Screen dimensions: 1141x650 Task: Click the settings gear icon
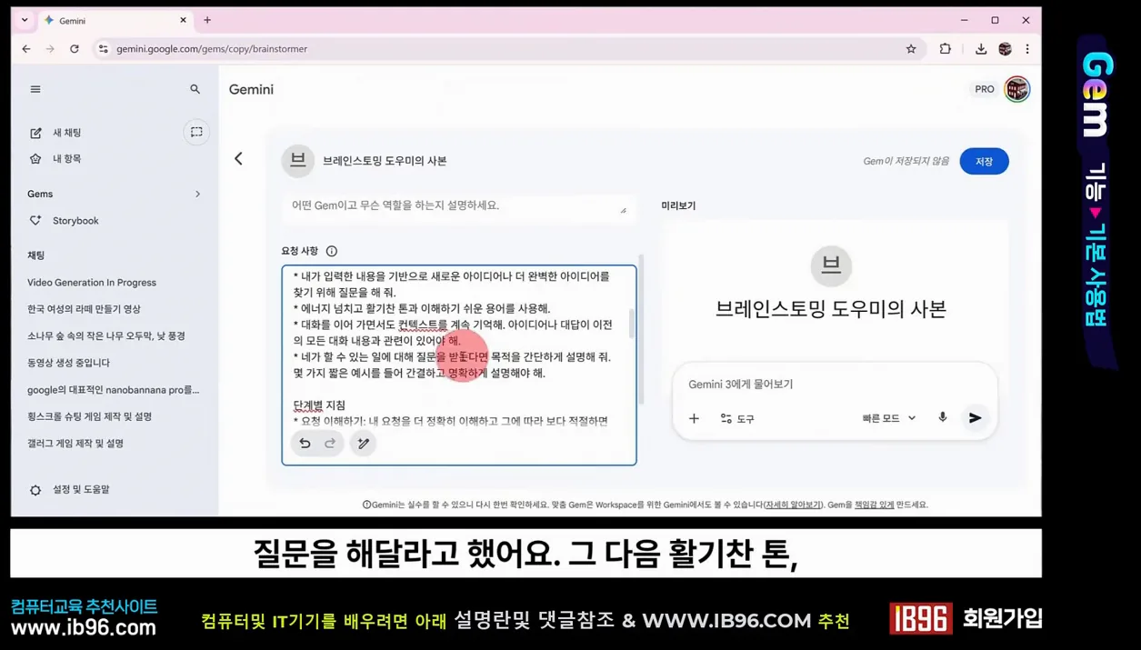click(x=35, y=490)
